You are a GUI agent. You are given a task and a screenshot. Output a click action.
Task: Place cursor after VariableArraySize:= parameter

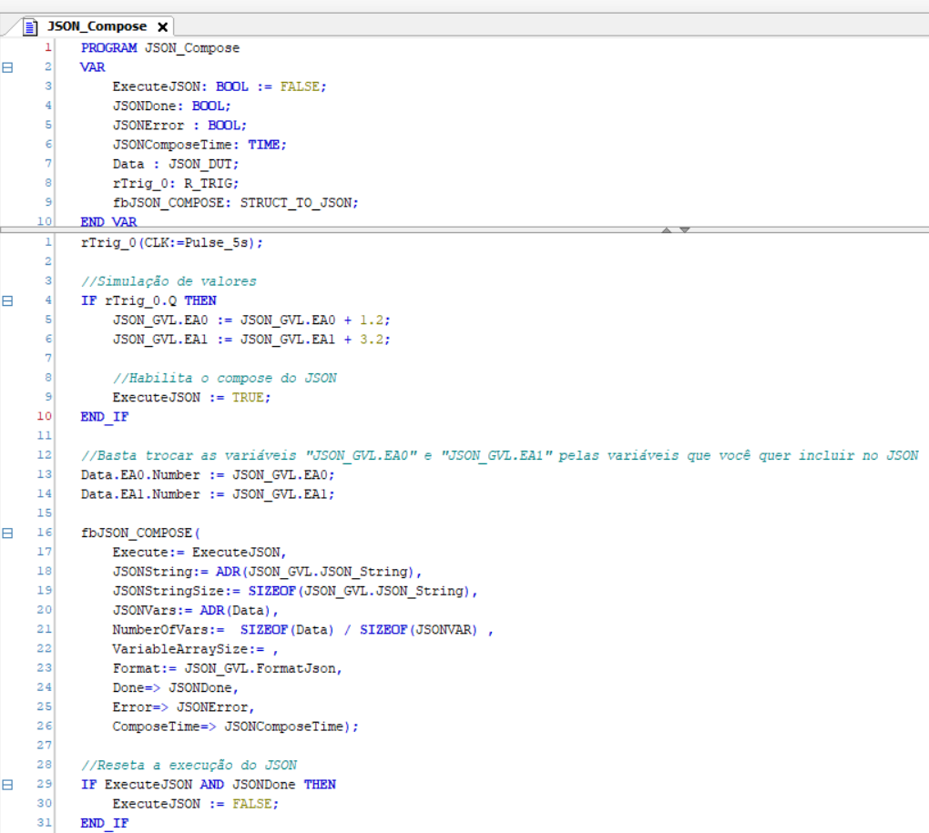coord(271,649)
